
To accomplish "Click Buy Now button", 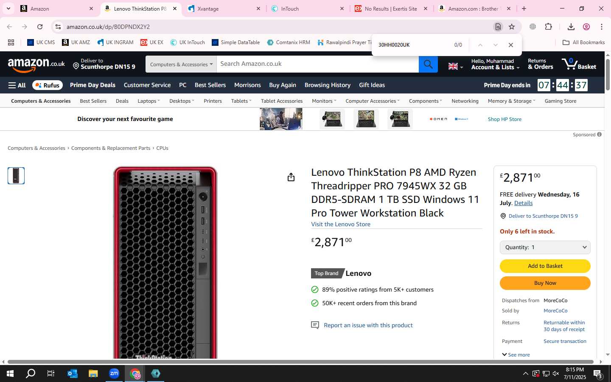I will pos(545,283).
